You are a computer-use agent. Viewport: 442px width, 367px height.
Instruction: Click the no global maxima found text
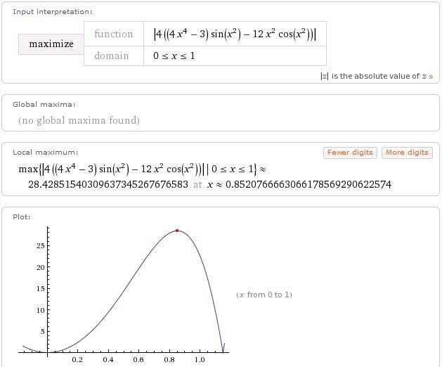coord(79,120)
